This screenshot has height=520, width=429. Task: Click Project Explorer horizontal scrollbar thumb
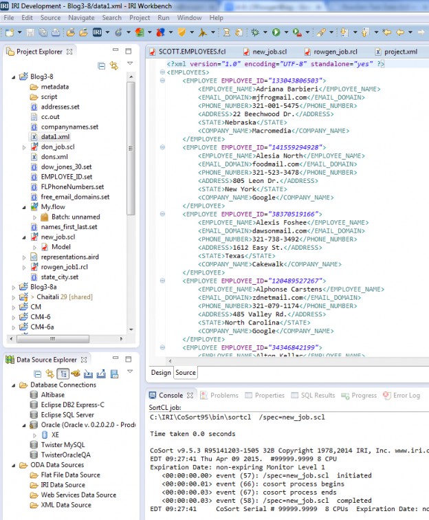click(x=53, y=339)
